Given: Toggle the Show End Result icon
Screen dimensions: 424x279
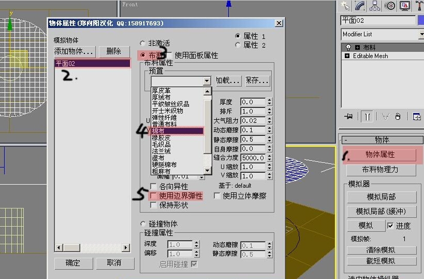Looking at the screenshot, I should [367, 117].
